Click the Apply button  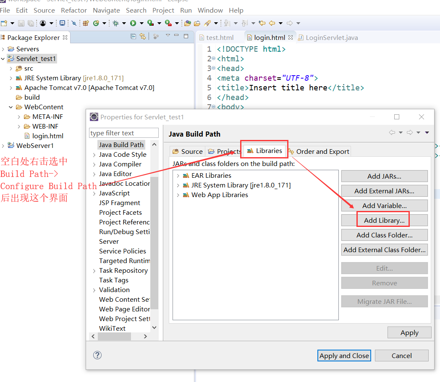[x=409, y=332]
